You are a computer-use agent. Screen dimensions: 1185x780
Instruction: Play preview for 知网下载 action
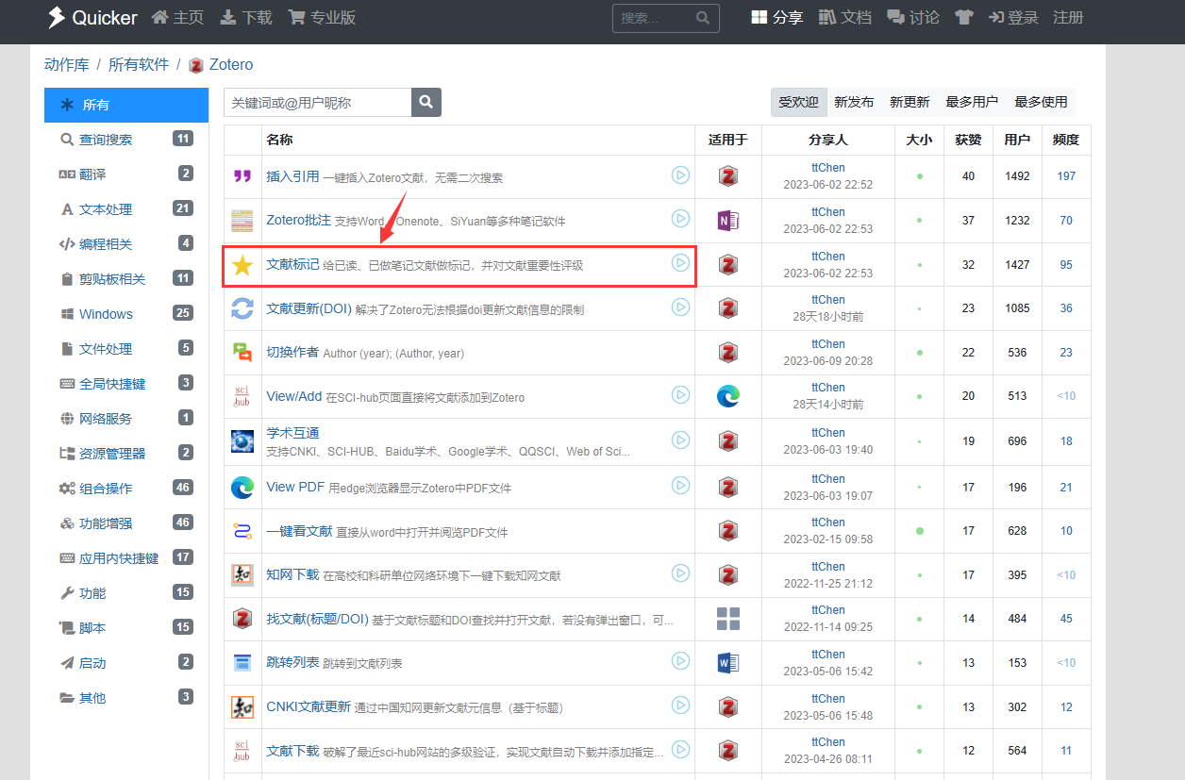pos(680,573)
